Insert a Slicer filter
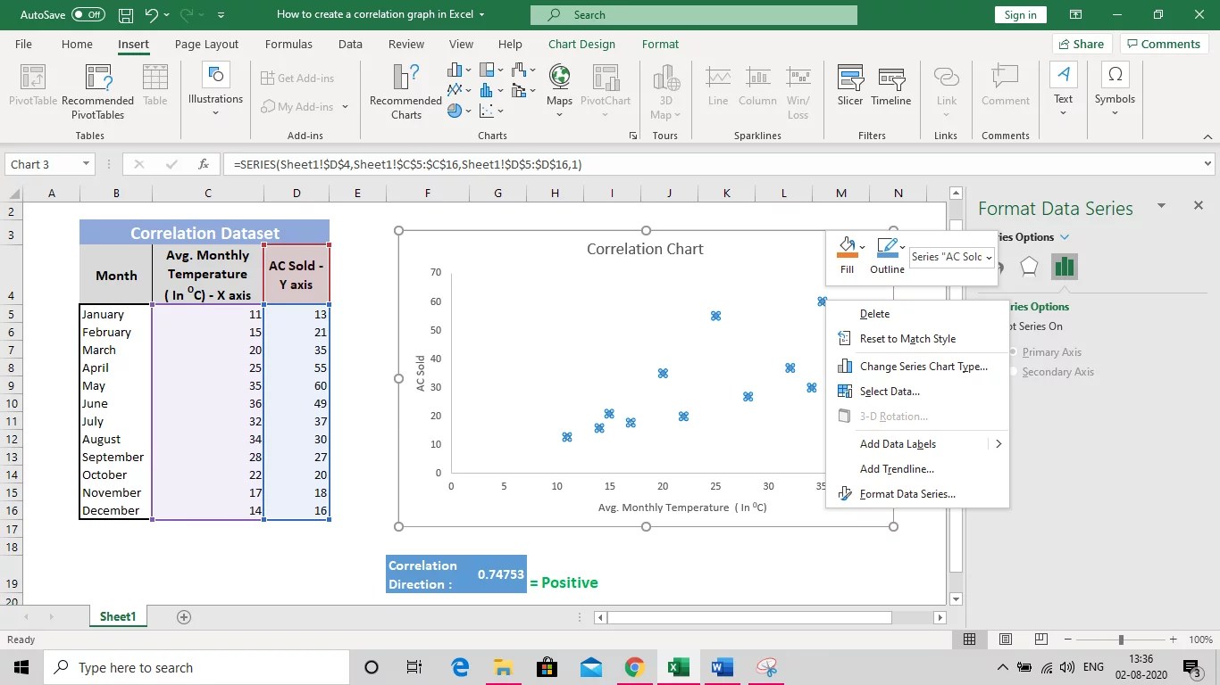This screenshot has height=685, width=1220. point(850,86)
